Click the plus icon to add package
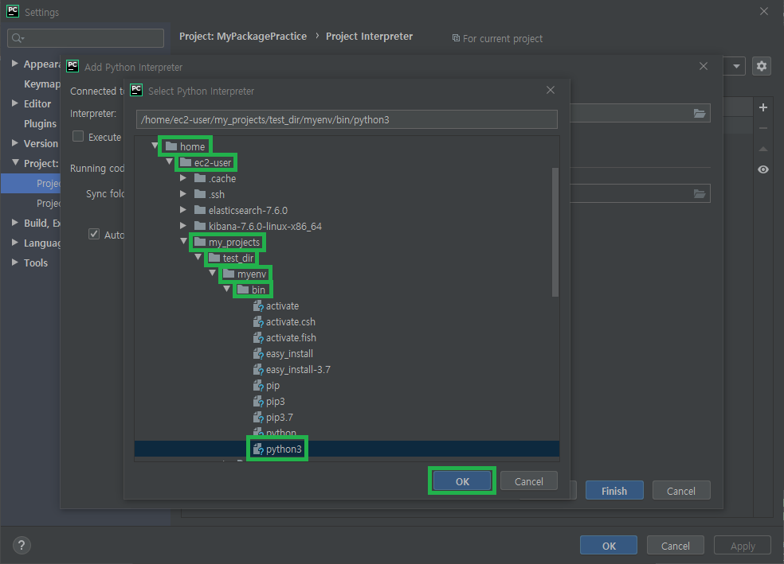The height and width of the screenshot is (564, 784). point(763,107)
